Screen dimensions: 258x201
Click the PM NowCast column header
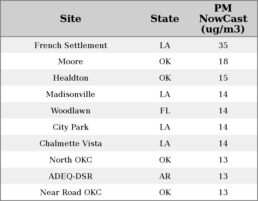point(223,19)
